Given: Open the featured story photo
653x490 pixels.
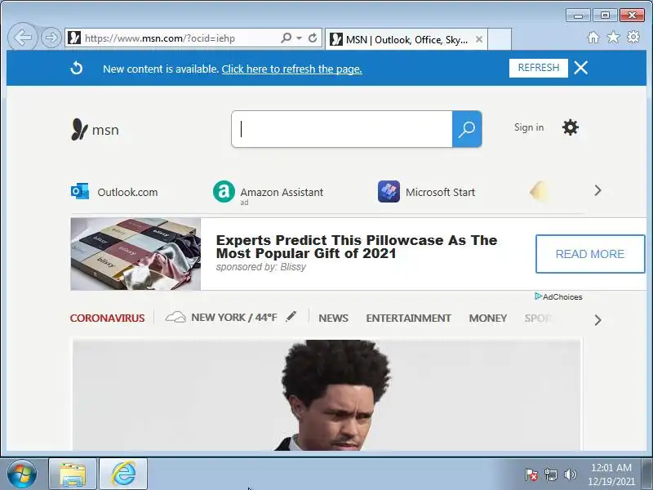Looking at the screenshot, I should pyautogui.click(x=326, y=395).
